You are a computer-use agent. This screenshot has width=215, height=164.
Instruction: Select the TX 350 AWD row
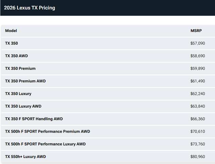pyautogui.click(x=16, y=56)
